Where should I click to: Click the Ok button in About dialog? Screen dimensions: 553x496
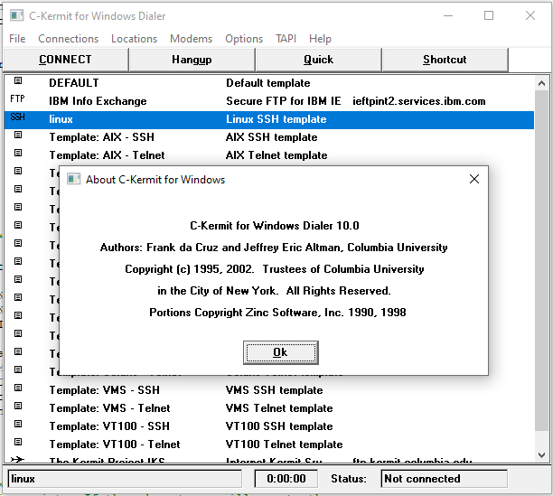click(280, 352)
